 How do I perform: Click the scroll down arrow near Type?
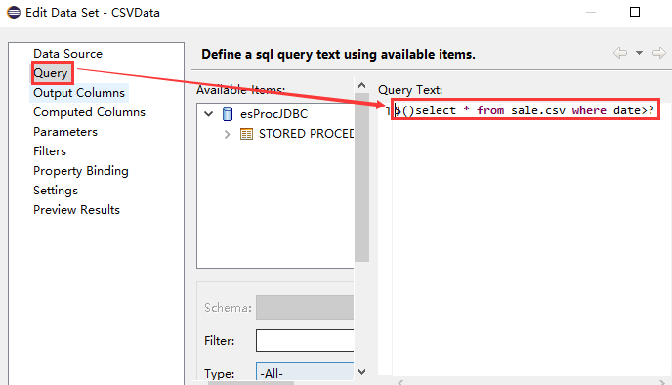(361, 371)
